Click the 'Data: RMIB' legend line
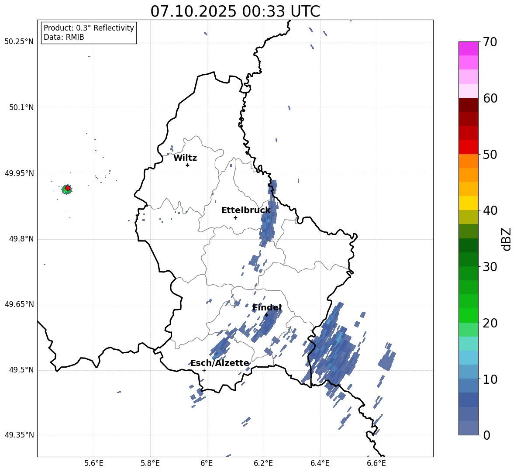The width and height of the screenshot is (517, 472). coord(64,37)
